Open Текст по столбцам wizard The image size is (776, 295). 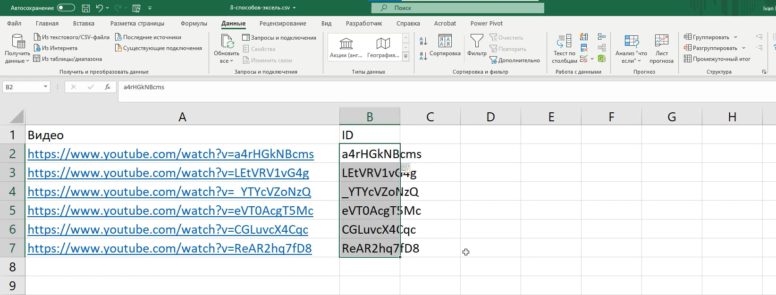point(564,49)
